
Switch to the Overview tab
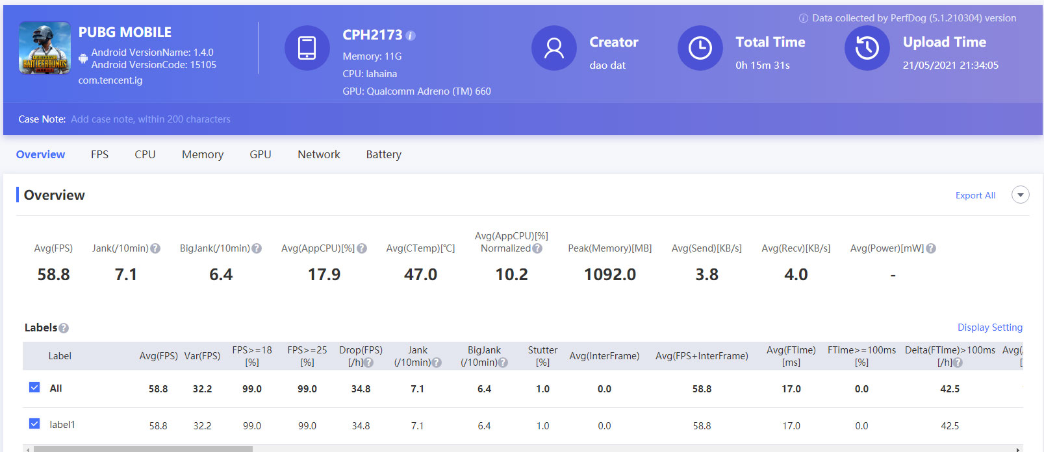point(40,154)
